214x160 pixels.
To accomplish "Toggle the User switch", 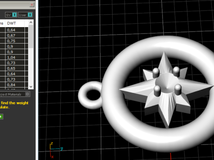I will pyautogui.click(x=25, y=15).
